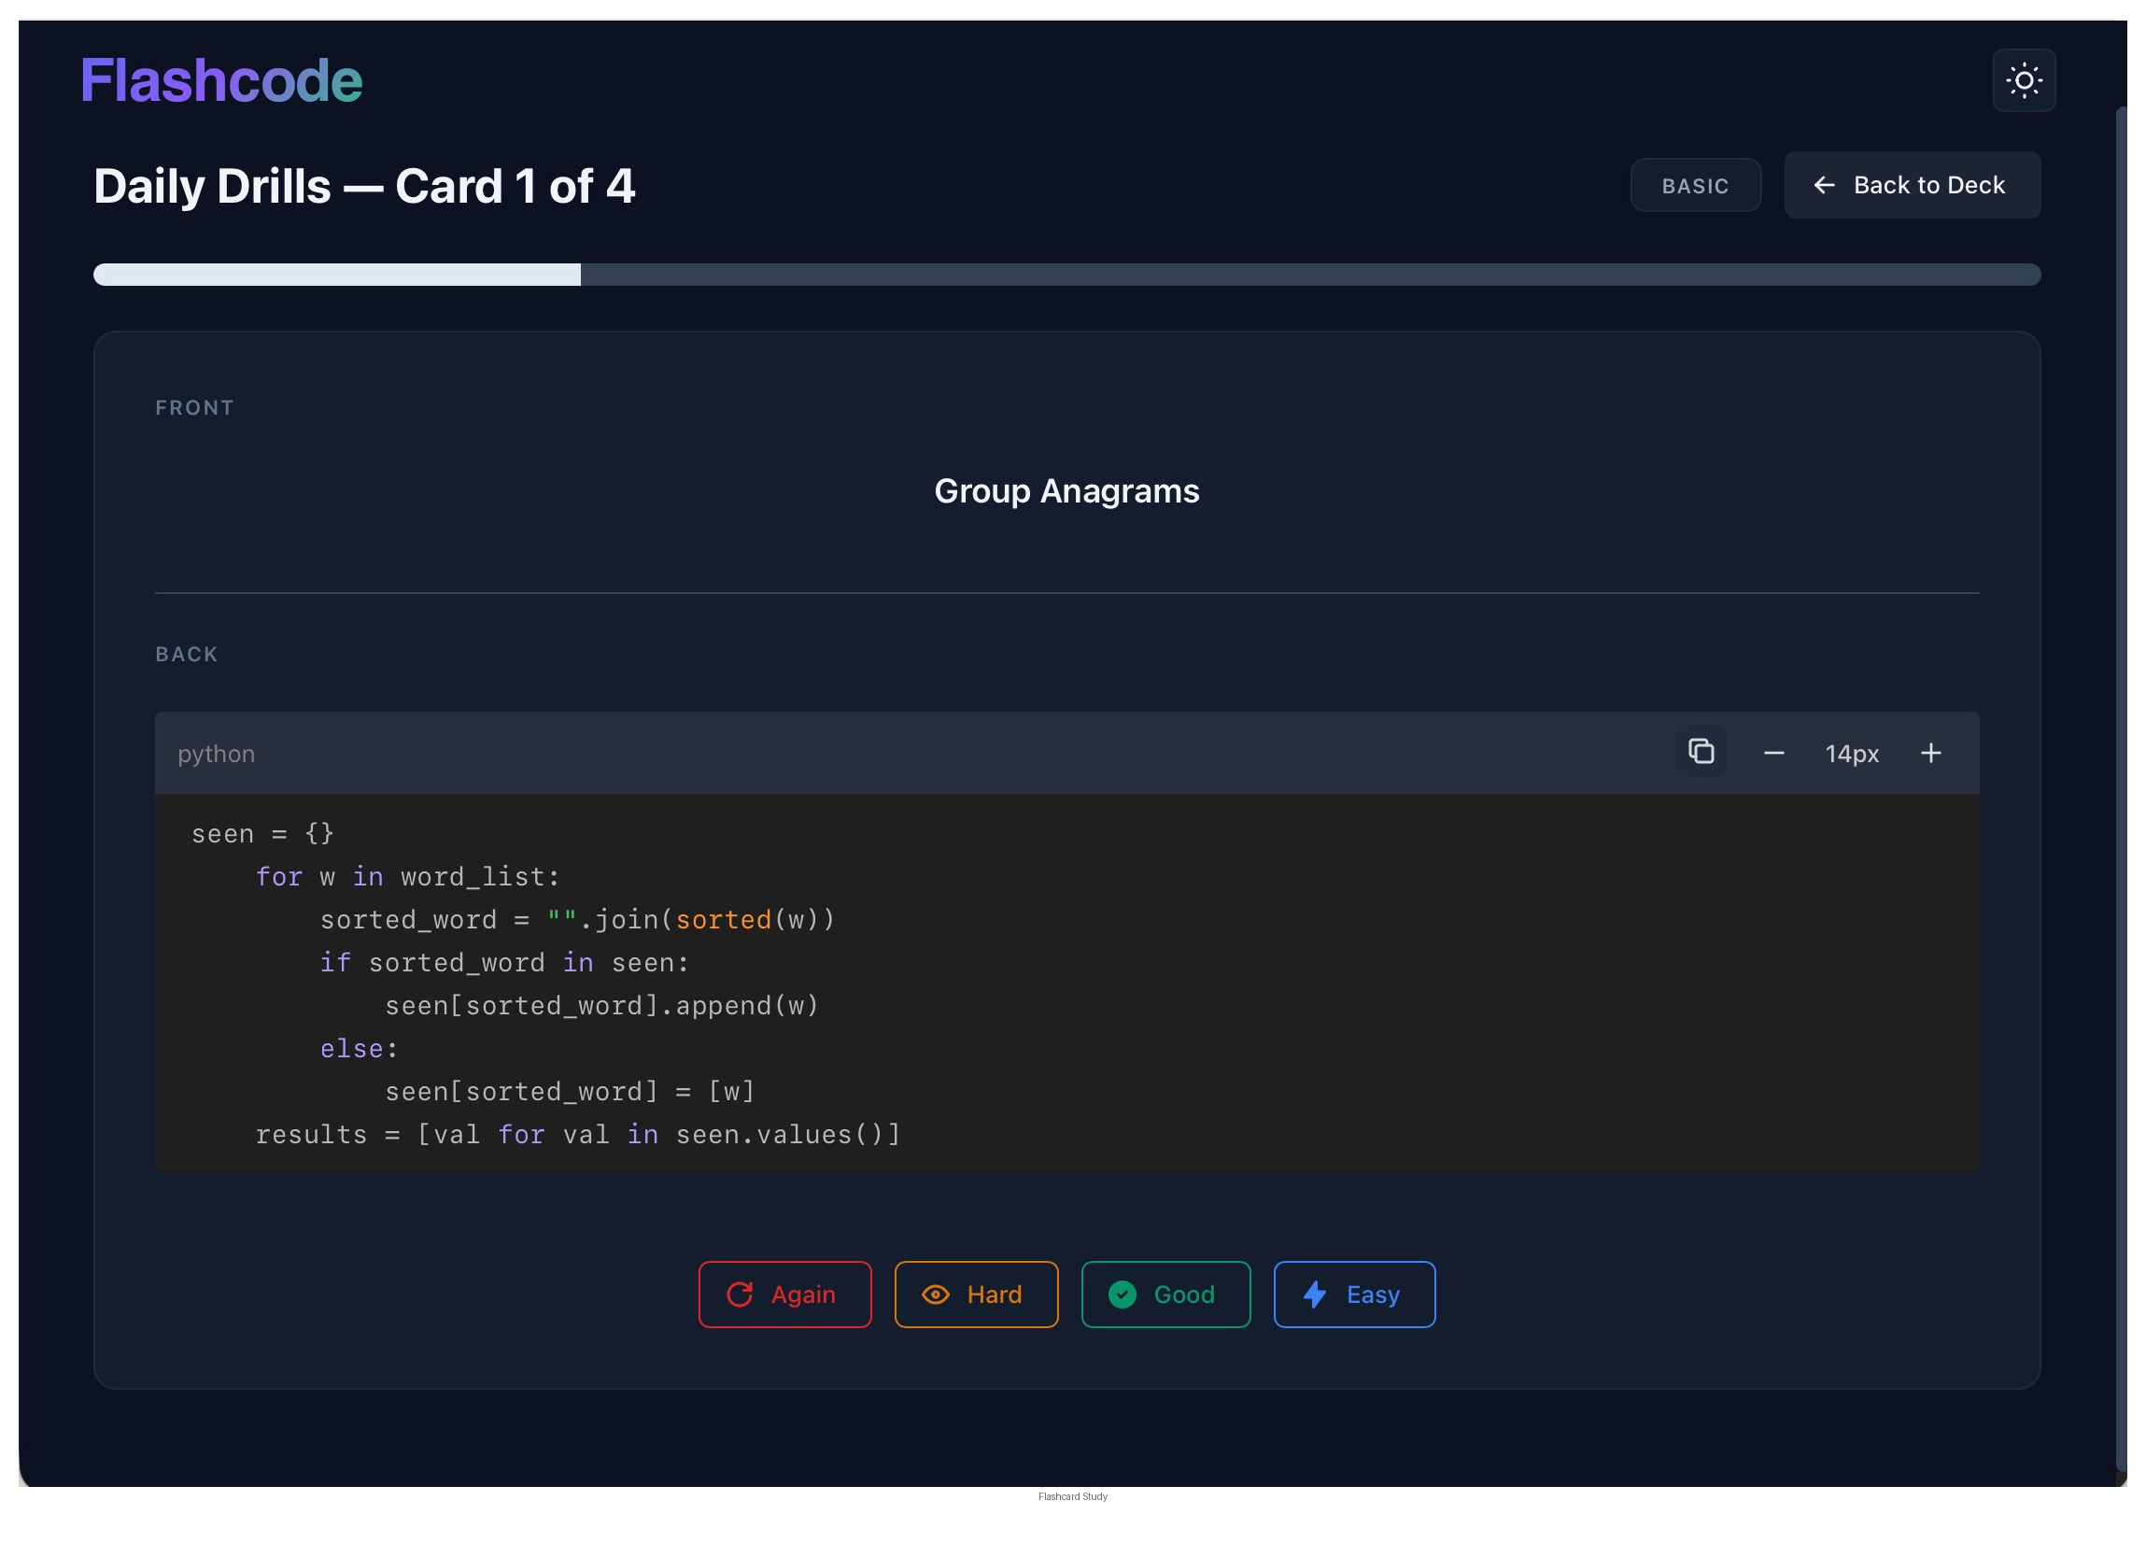This screenshot has width=2146, height=1543.
Task: Click the 'results = [val for val' line
Action: [x=578, y=1135]
